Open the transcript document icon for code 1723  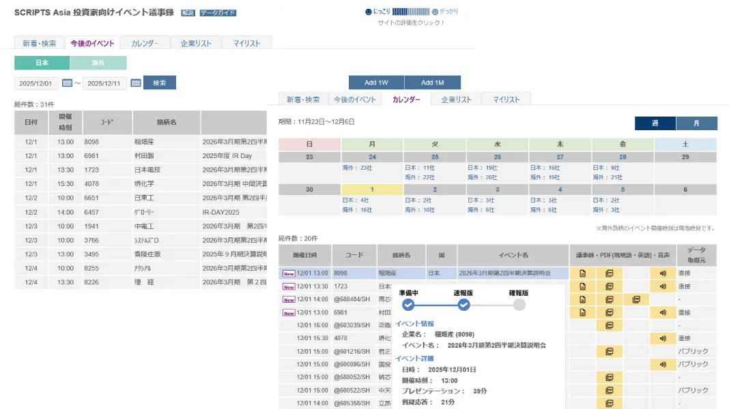click(x=582, y=286)
